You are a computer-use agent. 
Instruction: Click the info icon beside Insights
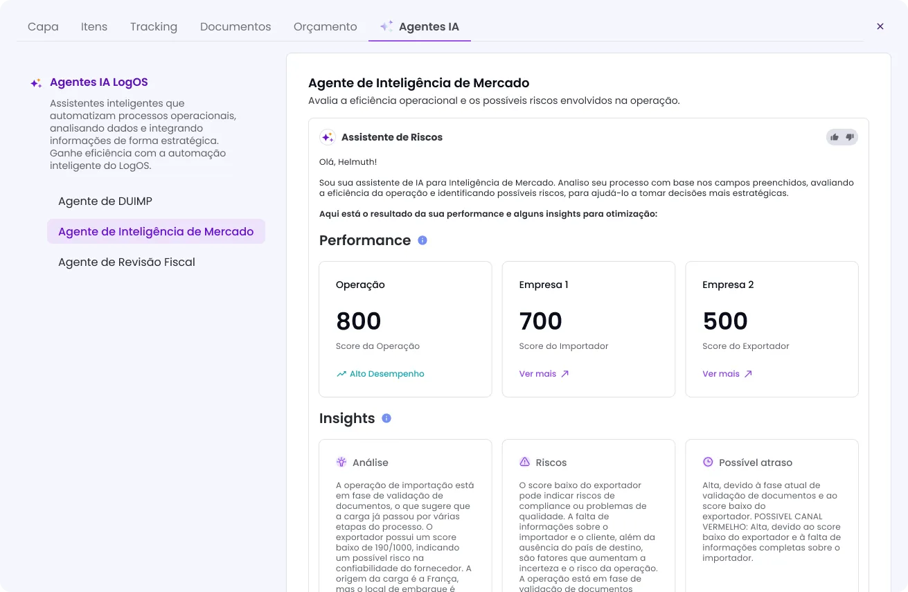coord(386,418)
